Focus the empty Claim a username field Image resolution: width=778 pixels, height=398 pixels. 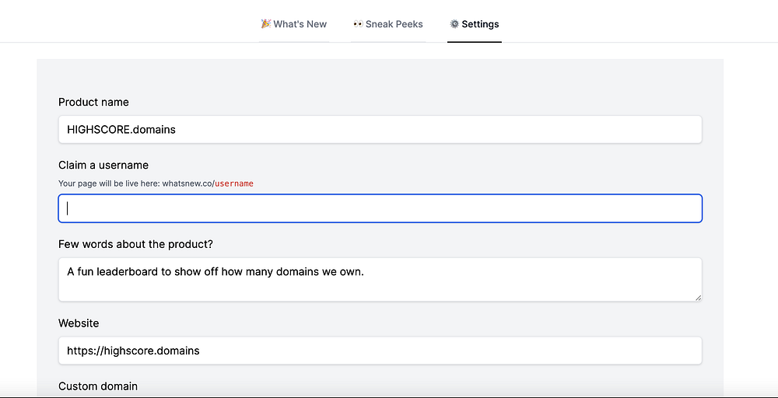[x=380, y=208]
